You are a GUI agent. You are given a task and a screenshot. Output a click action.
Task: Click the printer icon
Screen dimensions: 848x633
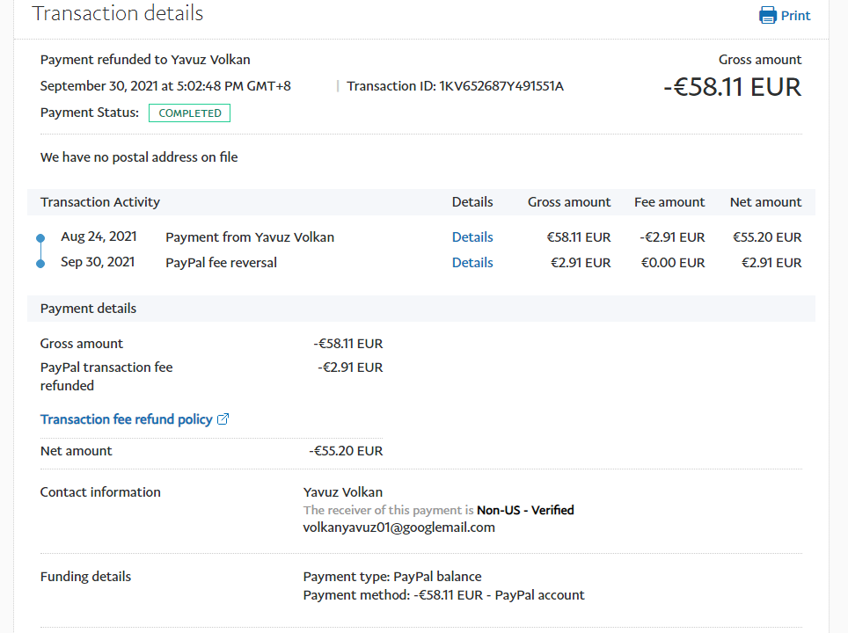coord(767,15)
